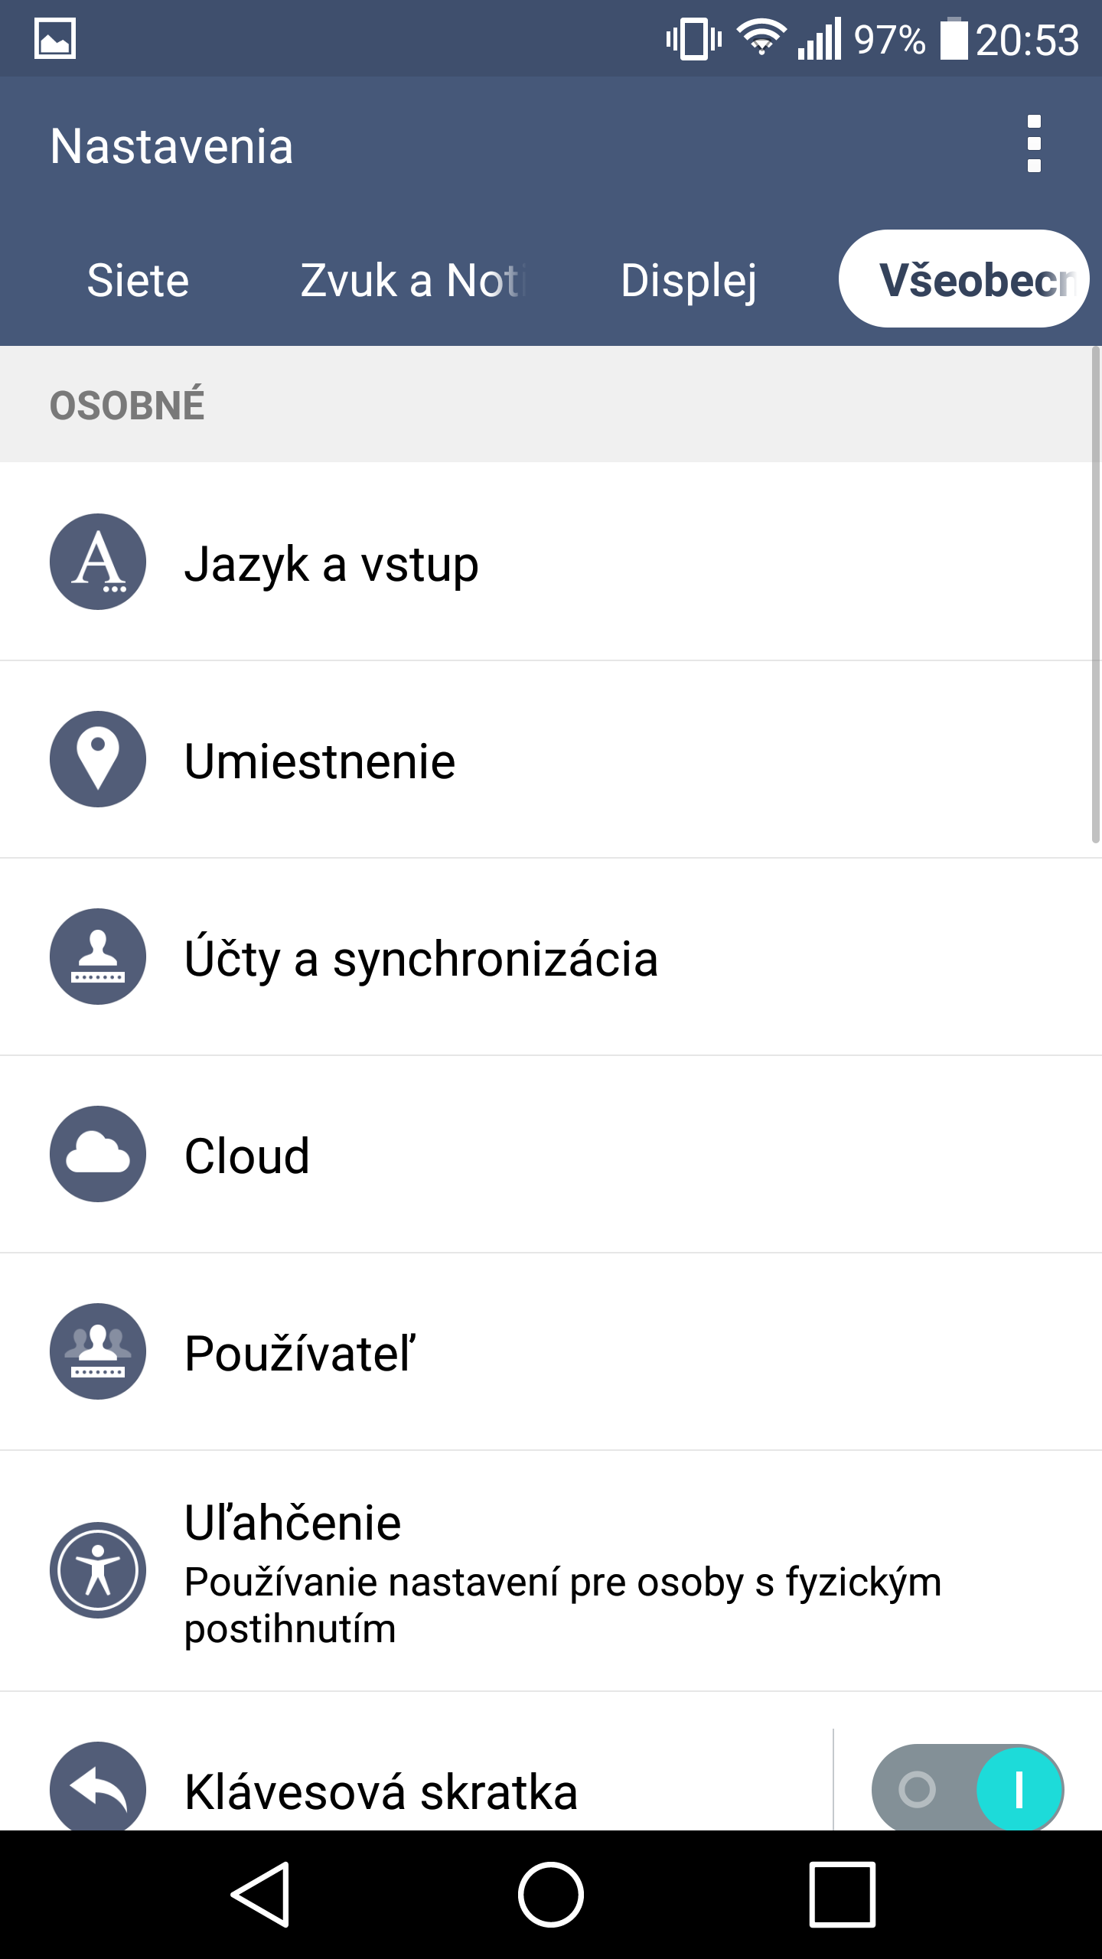Open the three-dot overflow menu

(1034, 144)
